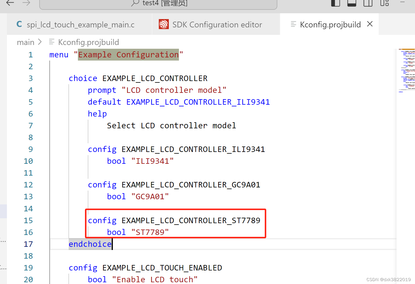Click the forward navigation arrow
The height and width of the screenshot is (284, 415).
(26, 3)
